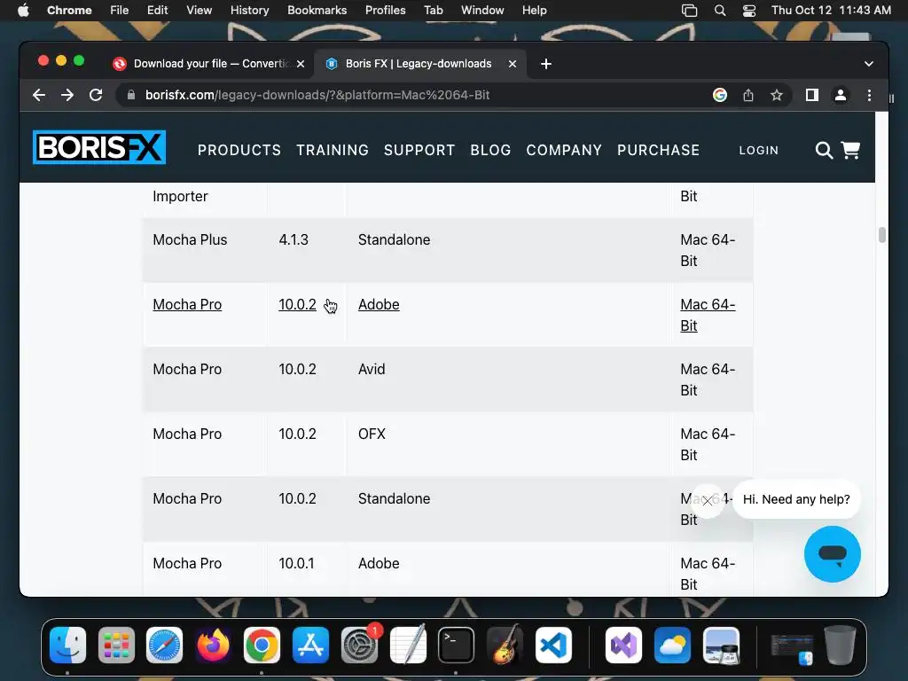Expand the tab search chevron
908x681 pixels.
[x=868, y=64]
